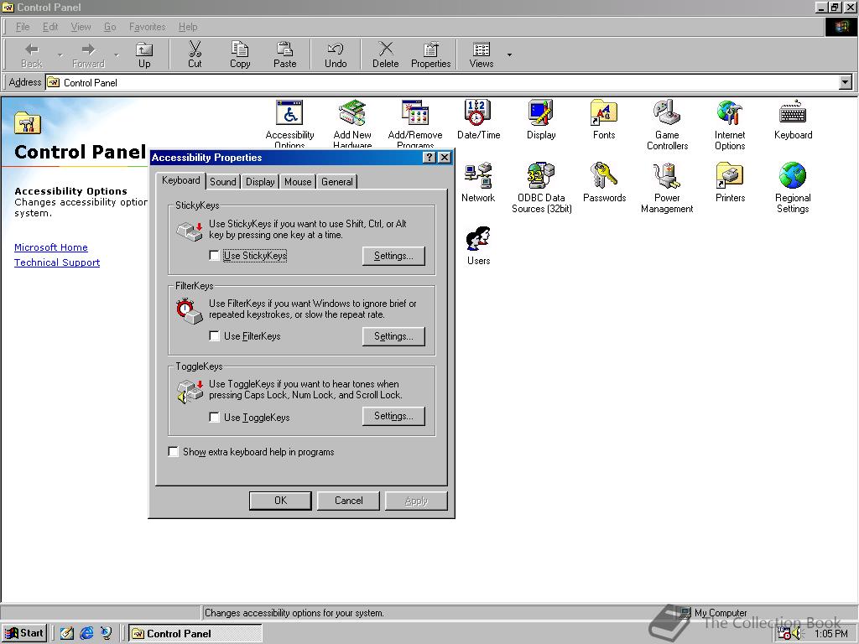Open the File menu
Viewport: 859px width, 644px height.
(23, 27)
